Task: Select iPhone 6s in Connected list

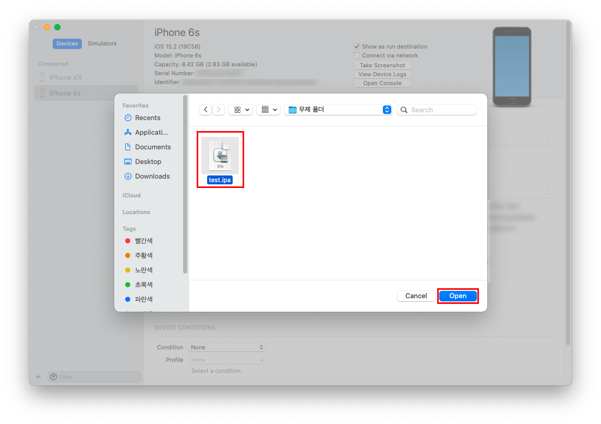Action: (x=86, y=93)
